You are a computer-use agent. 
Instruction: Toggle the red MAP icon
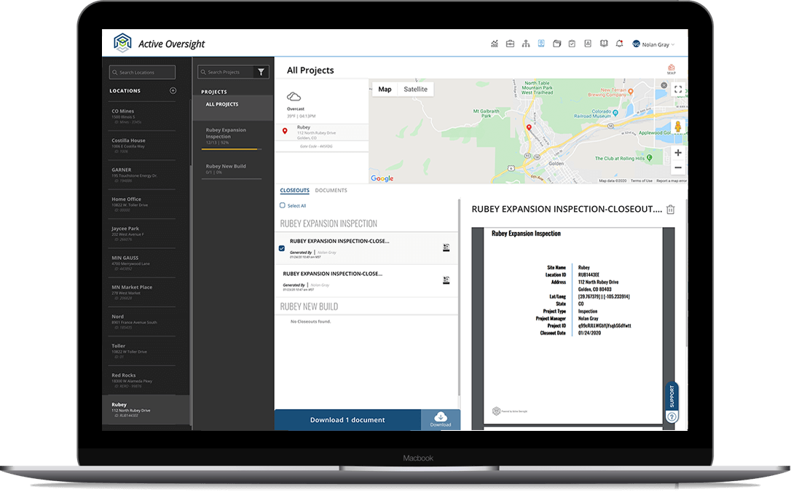[x=672, y=70]
